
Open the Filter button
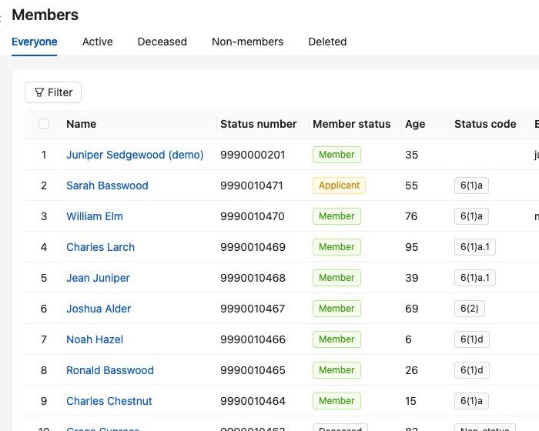click(x=53, y=92)
